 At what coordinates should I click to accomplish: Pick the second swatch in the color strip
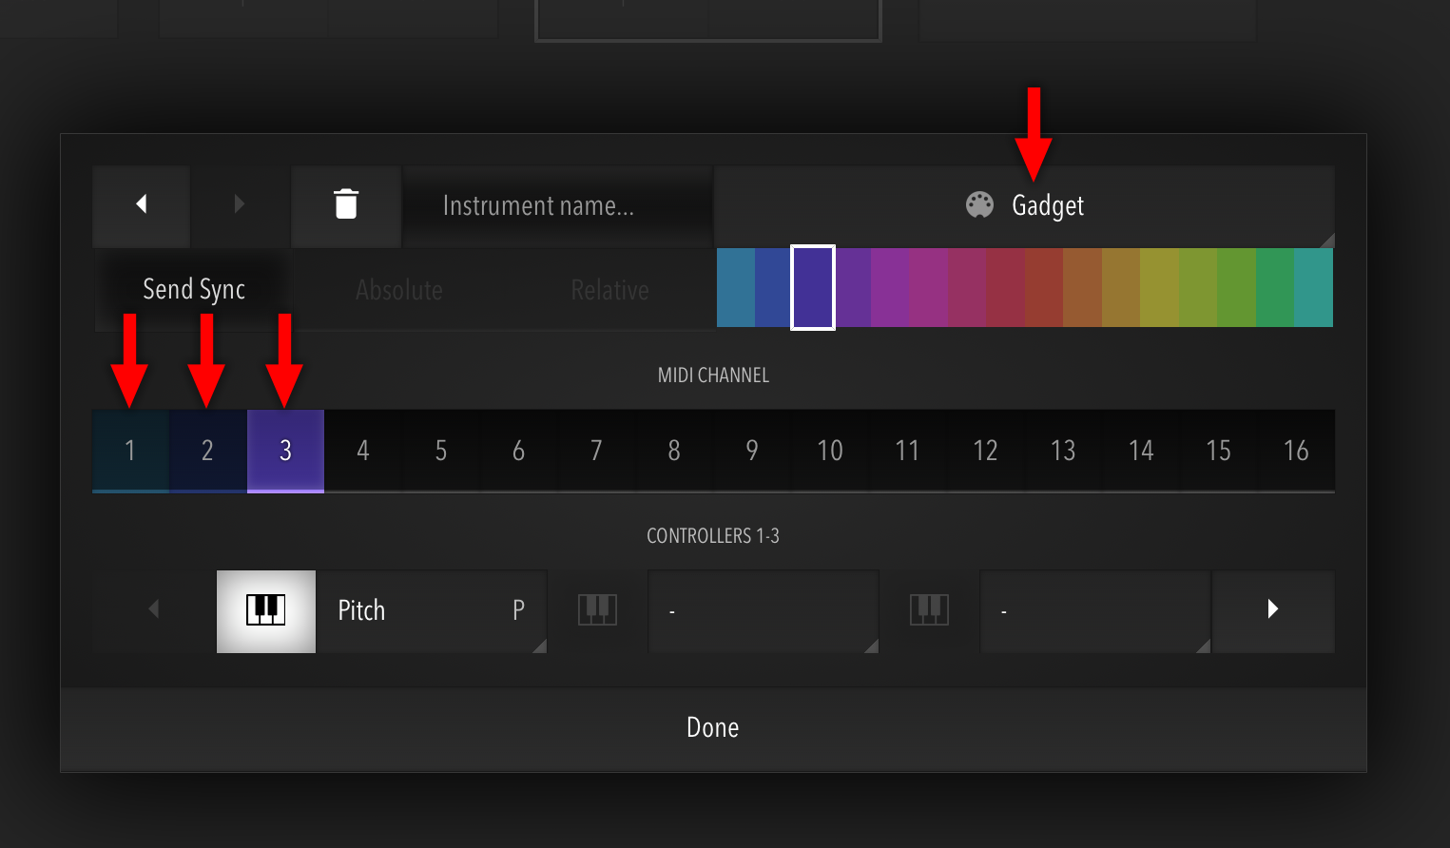click(774, 288)
